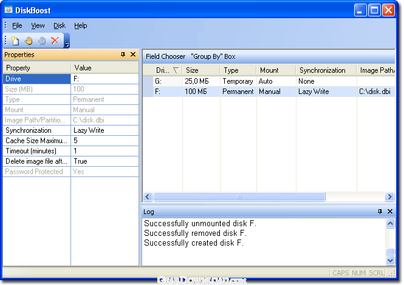Click the red X Remove disk icon

point(55,41)
